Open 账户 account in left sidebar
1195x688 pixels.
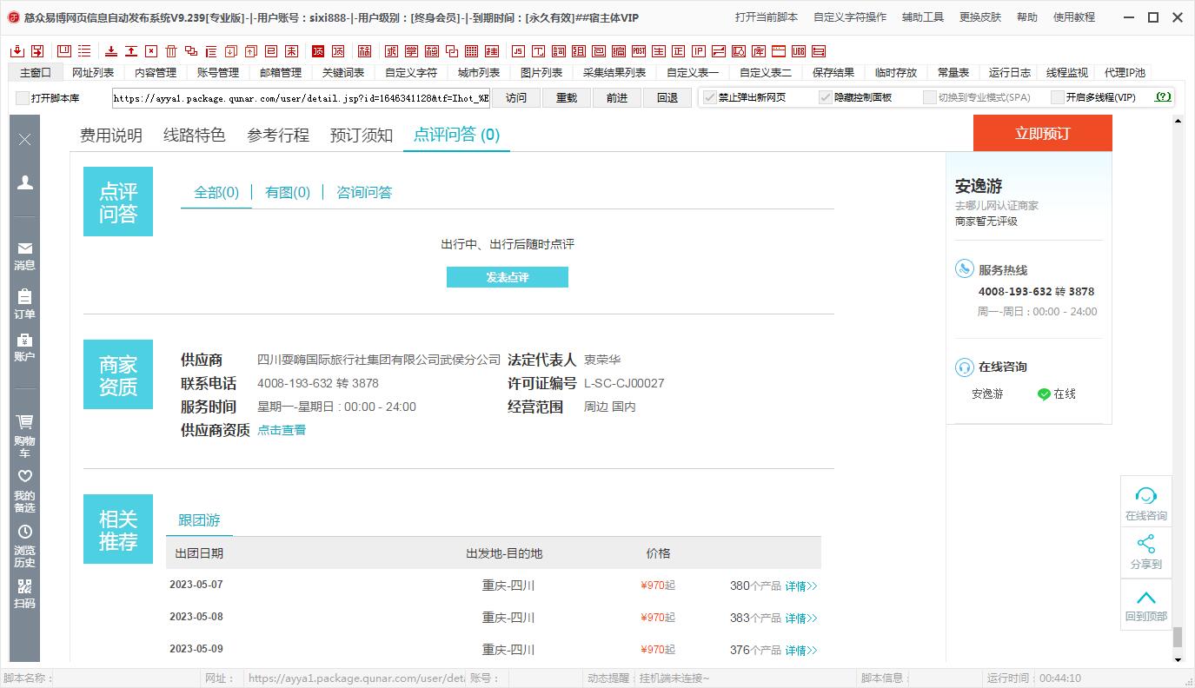24,347
